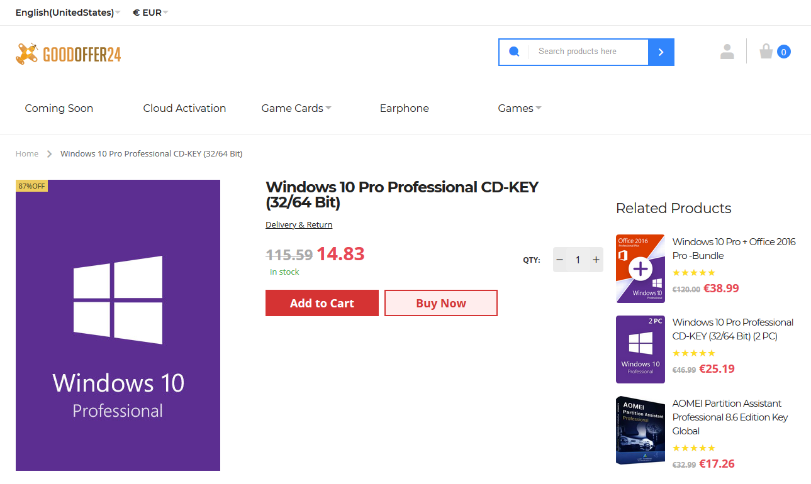Viewport: 811px width, 484px height.
Task: Click the in stock label
Action: [284, 272]
